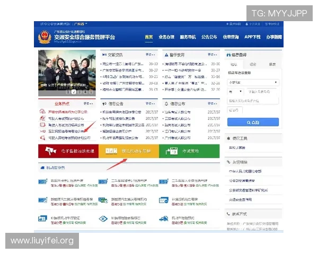
Task: Select carousel slide indicator 3
Action: (79, 92)
